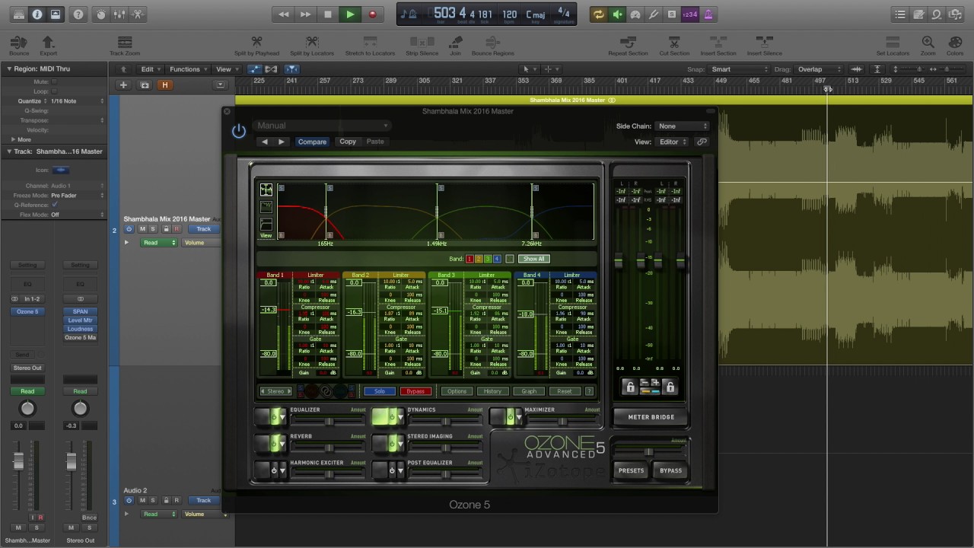Click the blue Solo band button
The height and width of the screenshot is (548, 974).
tap(380, 391)
